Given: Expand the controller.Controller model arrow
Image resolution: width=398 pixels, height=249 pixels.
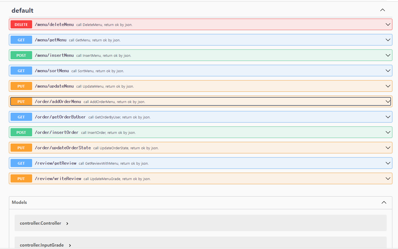Looking at the screenshot, I should [67, 224].
